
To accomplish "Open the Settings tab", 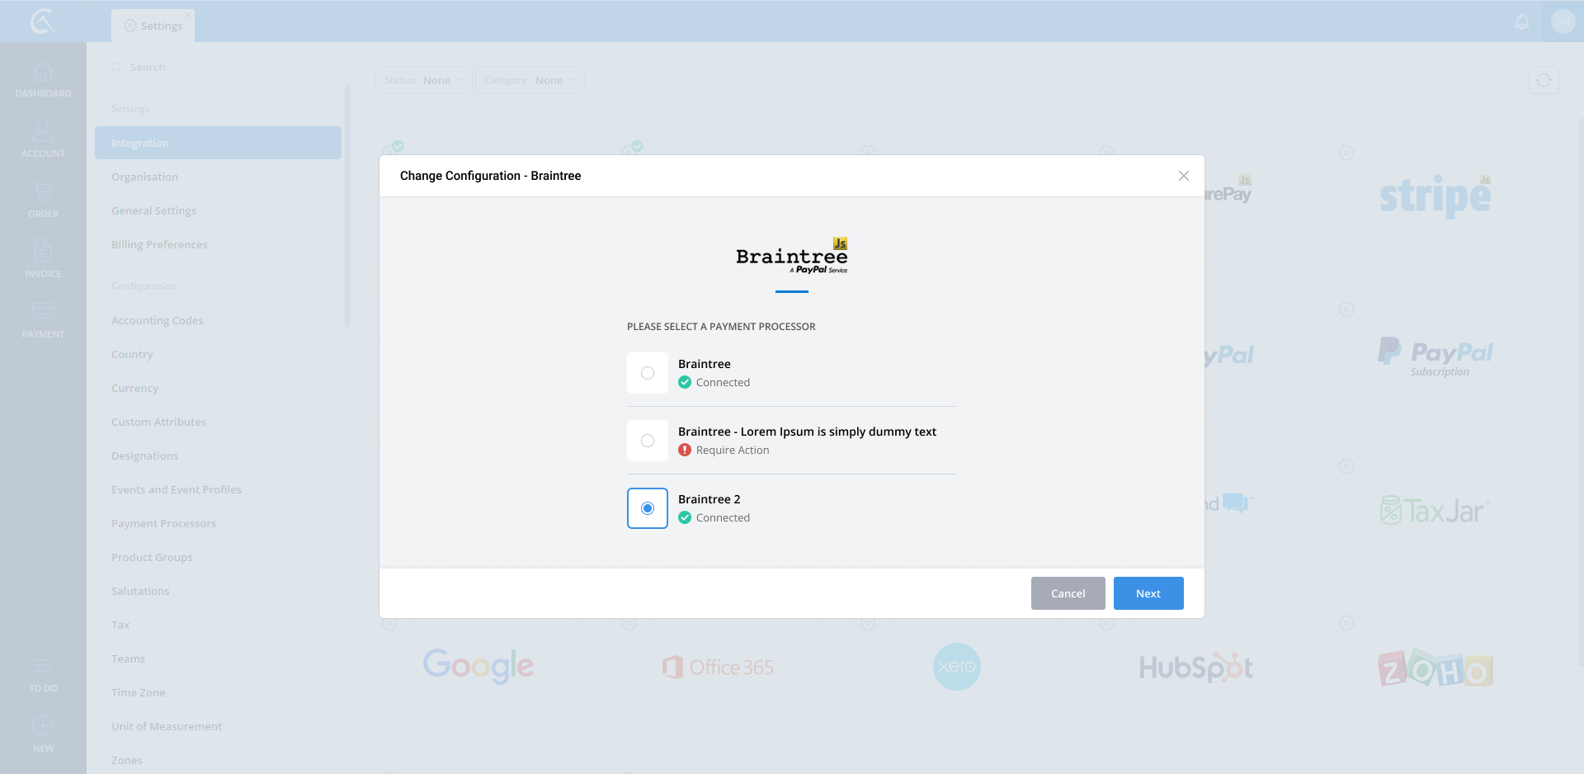I will [153, 26].
